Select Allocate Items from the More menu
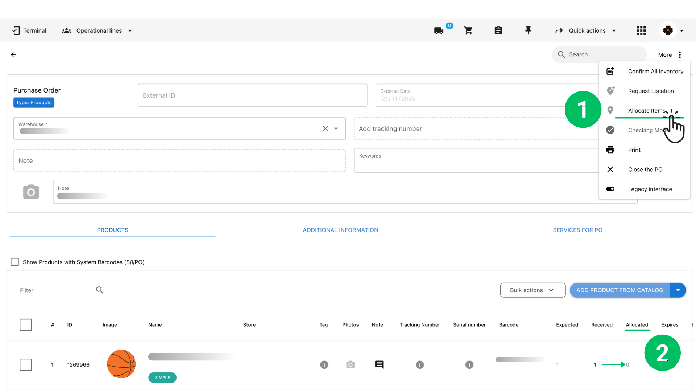696x392 pixels. [x=647, y=110]
